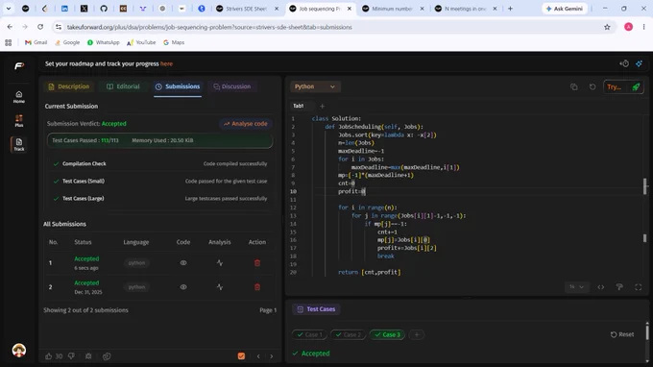Image resolution: width=653 pixels, height=367 pixels.
Task: Open the editor theme paint icon
Action: pos(619,287)
